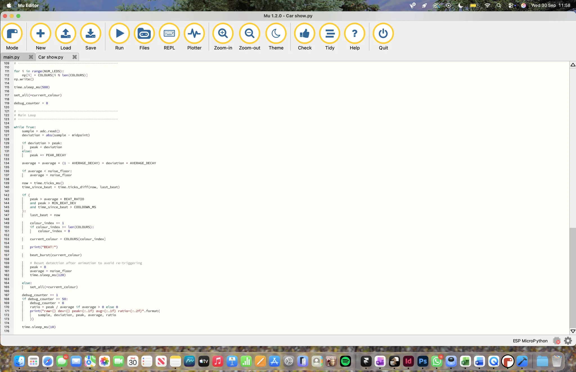This screenshot has height=372, width=576.
Task: Check the code for errors
Action: click(x=305, y=37)
